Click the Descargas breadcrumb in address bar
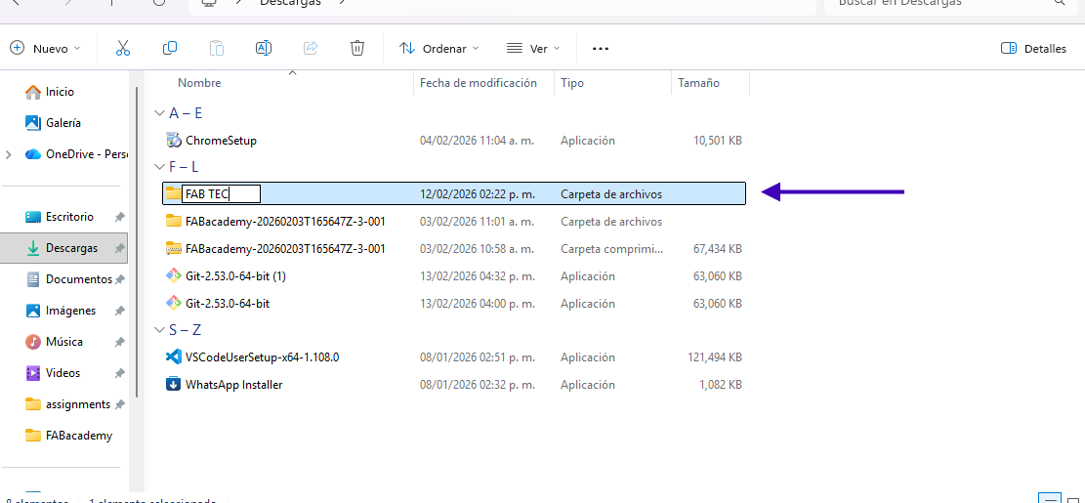The width and height of the screenshot is (1085, 503). pos(290,3)
